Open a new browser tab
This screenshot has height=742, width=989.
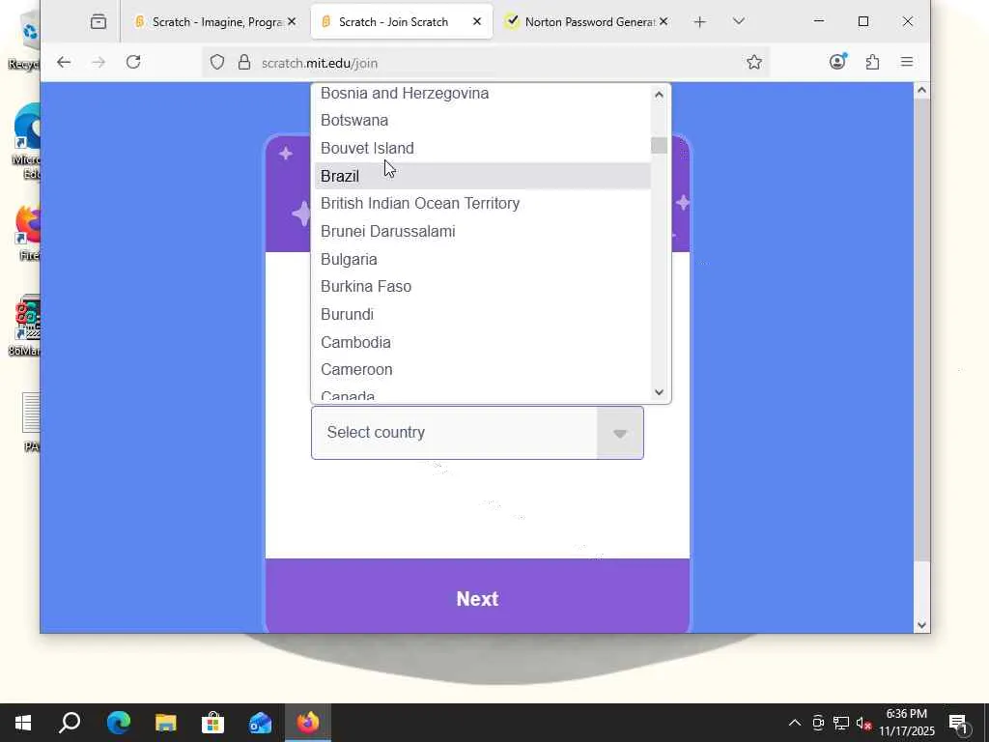tap(699, 22)
